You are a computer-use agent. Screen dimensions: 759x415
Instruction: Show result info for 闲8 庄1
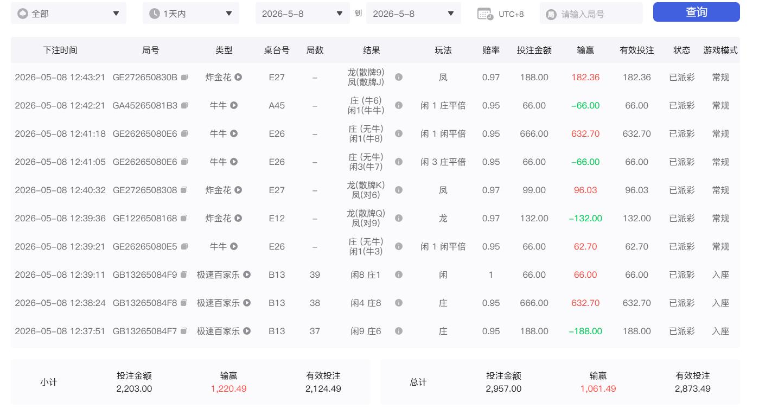pyautogui.click(x=399, y=275)
